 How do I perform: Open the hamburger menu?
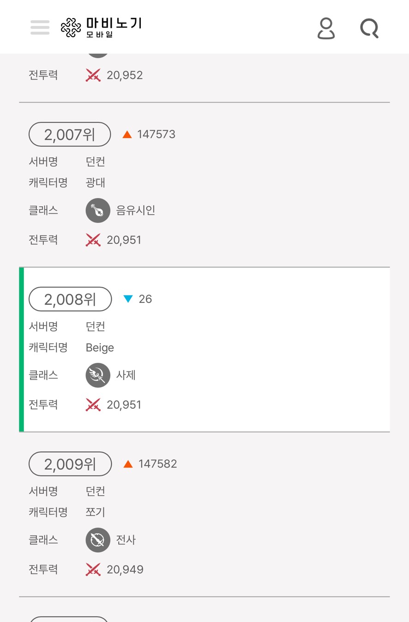tap(40, 27)
